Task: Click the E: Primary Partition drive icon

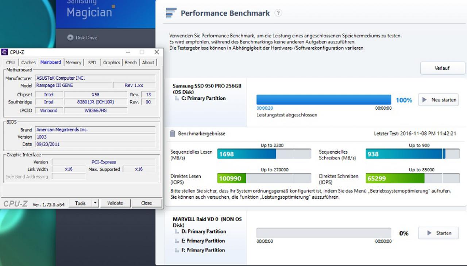Action: tap(177, 241)
